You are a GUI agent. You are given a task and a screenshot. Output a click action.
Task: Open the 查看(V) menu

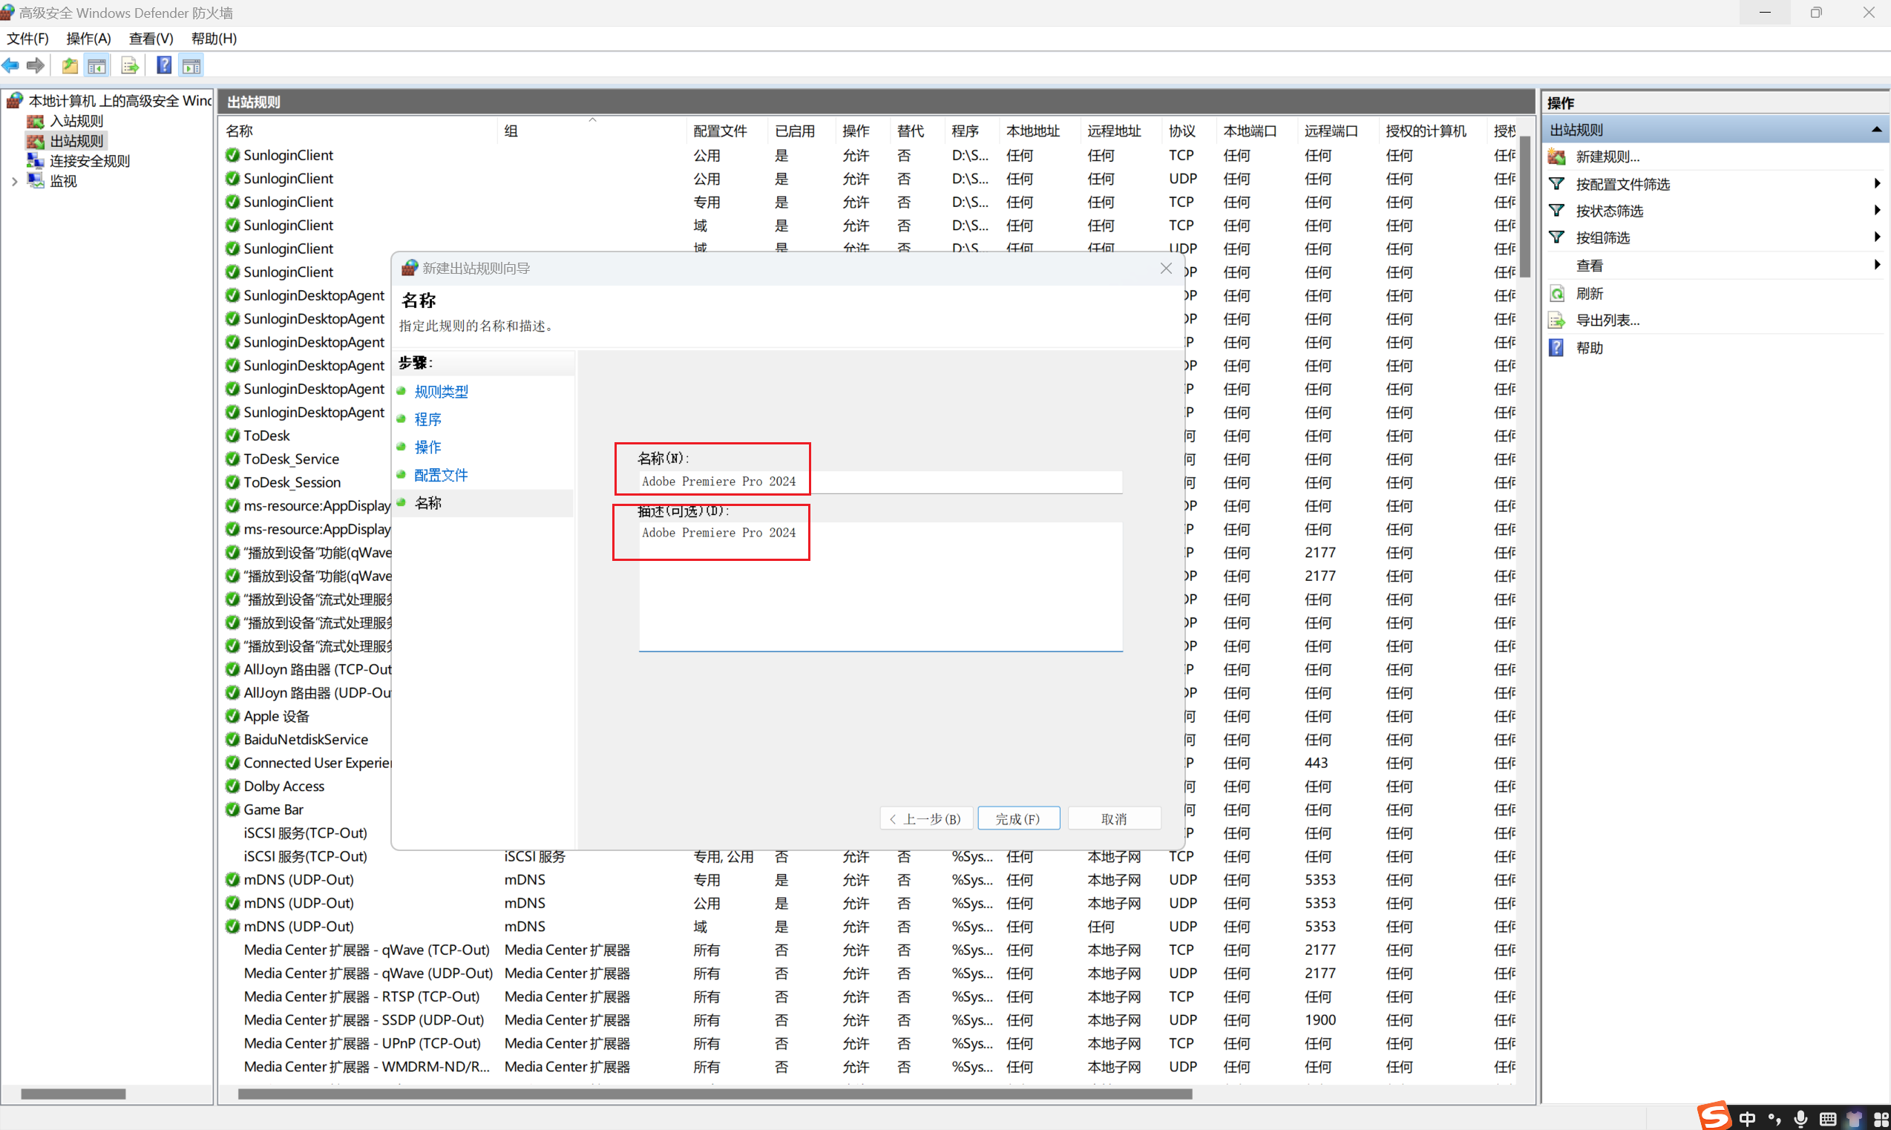coord(151,38)
